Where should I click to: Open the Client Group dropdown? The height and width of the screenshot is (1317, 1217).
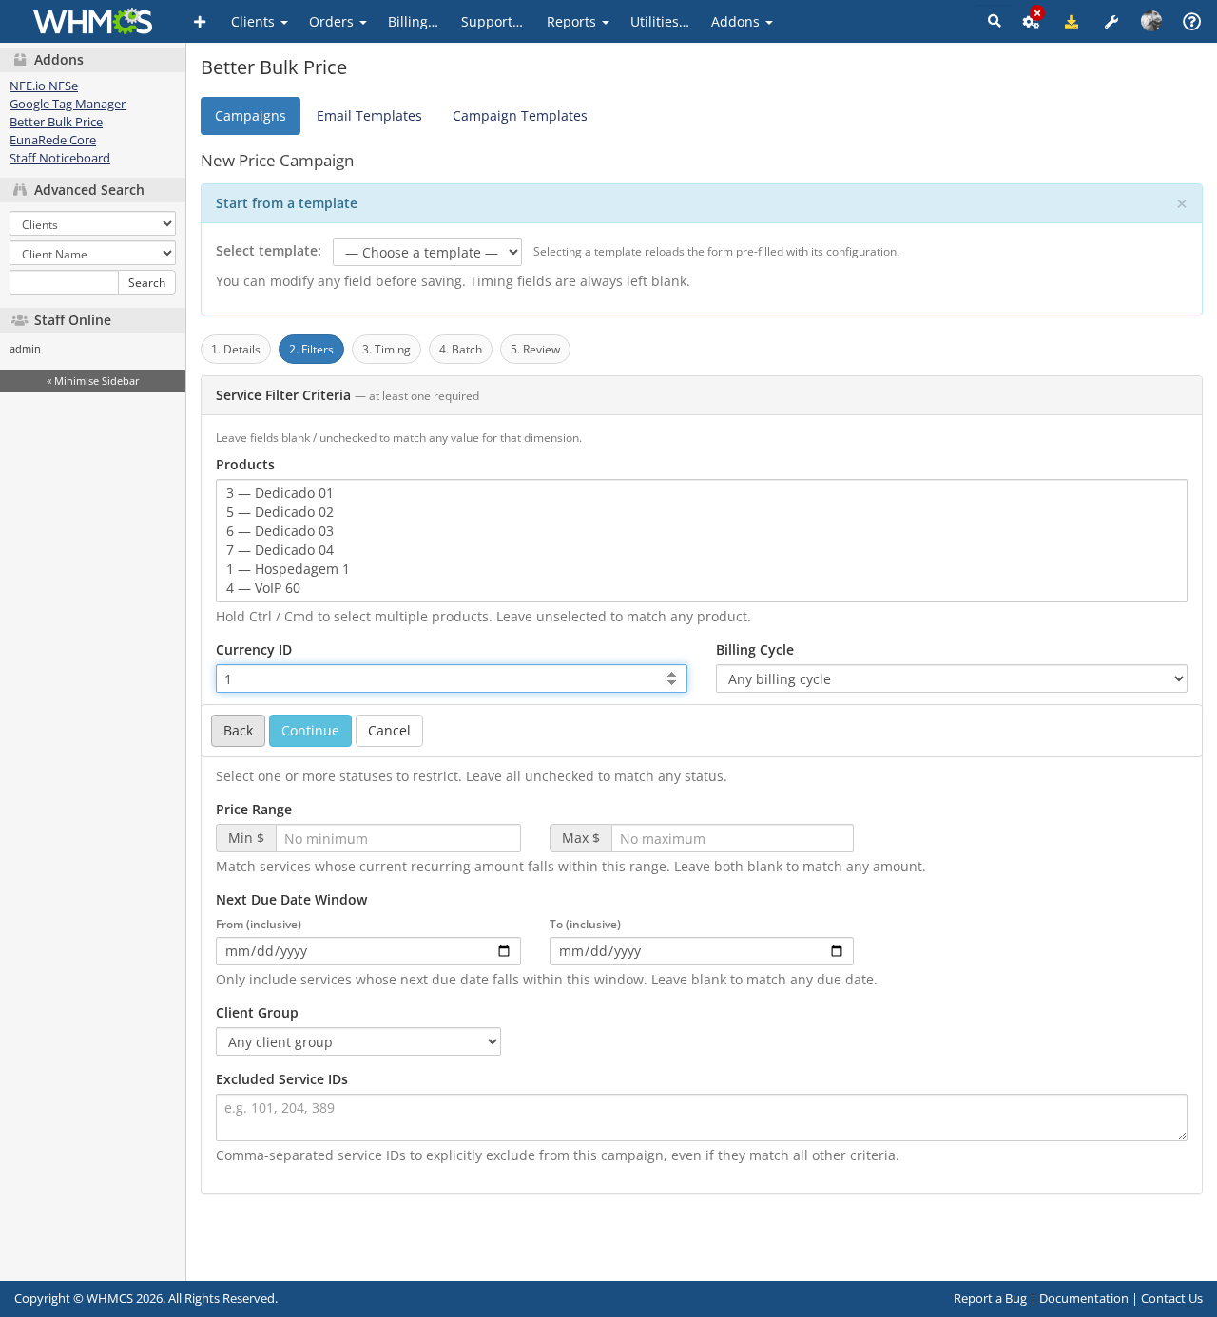[x=357, y=1041]
